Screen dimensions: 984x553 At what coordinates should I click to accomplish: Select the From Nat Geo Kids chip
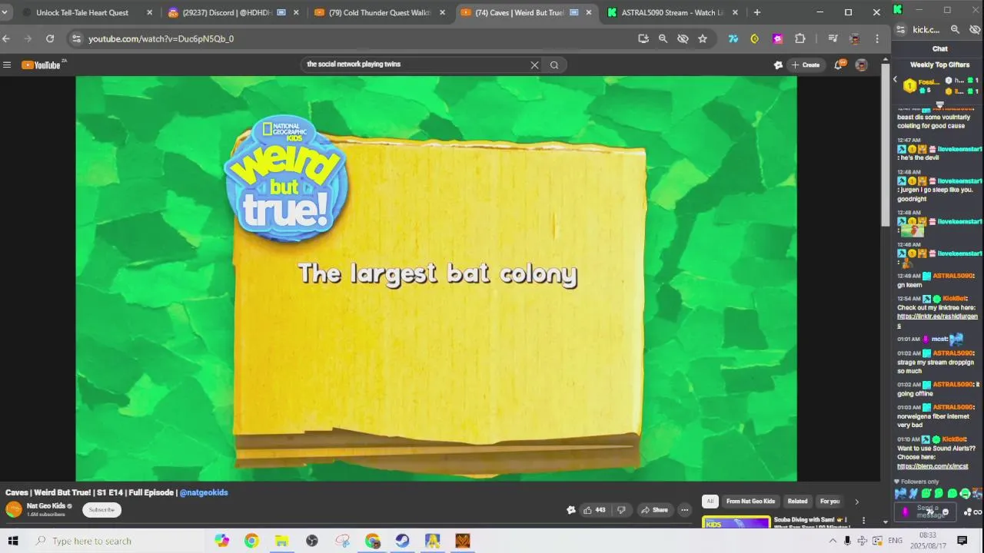click(x=750, y=502)
